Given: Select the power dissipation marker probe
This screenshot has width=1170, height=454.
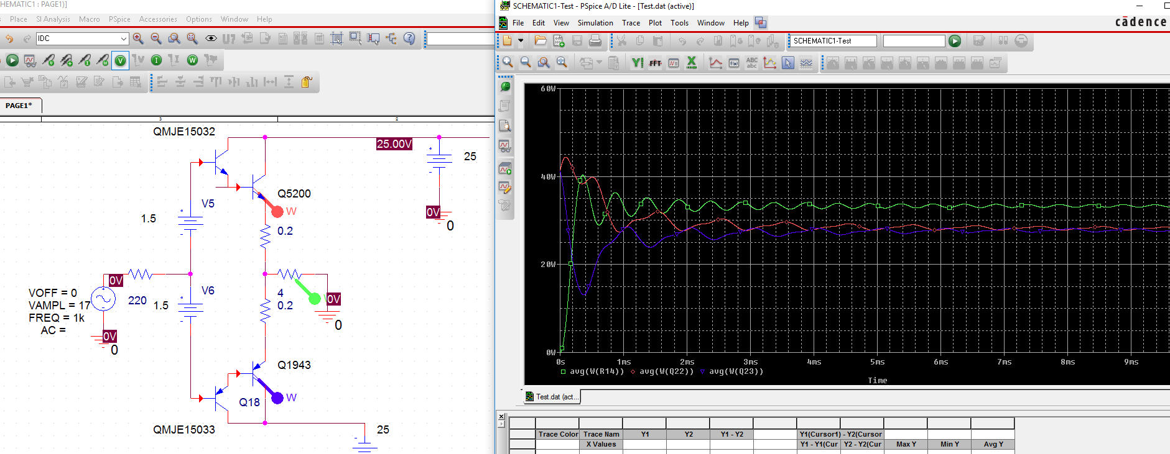Looking at the screenshot, I should pyautogui.click(x=103, y=60).
